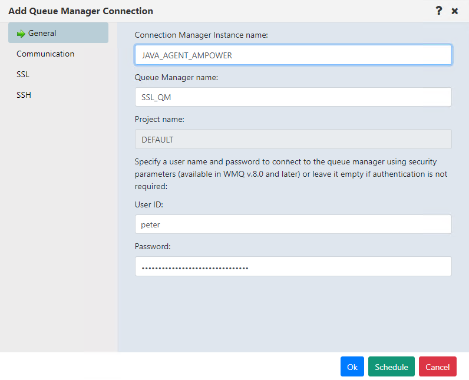469x380 pixels.
Task: Select the General tab
Action: 58,33
